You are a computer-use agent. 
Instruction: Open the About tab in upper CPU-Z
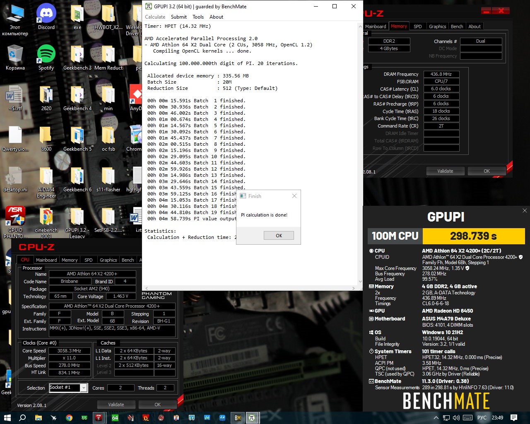pyautogui.click(x=475, y=26)
